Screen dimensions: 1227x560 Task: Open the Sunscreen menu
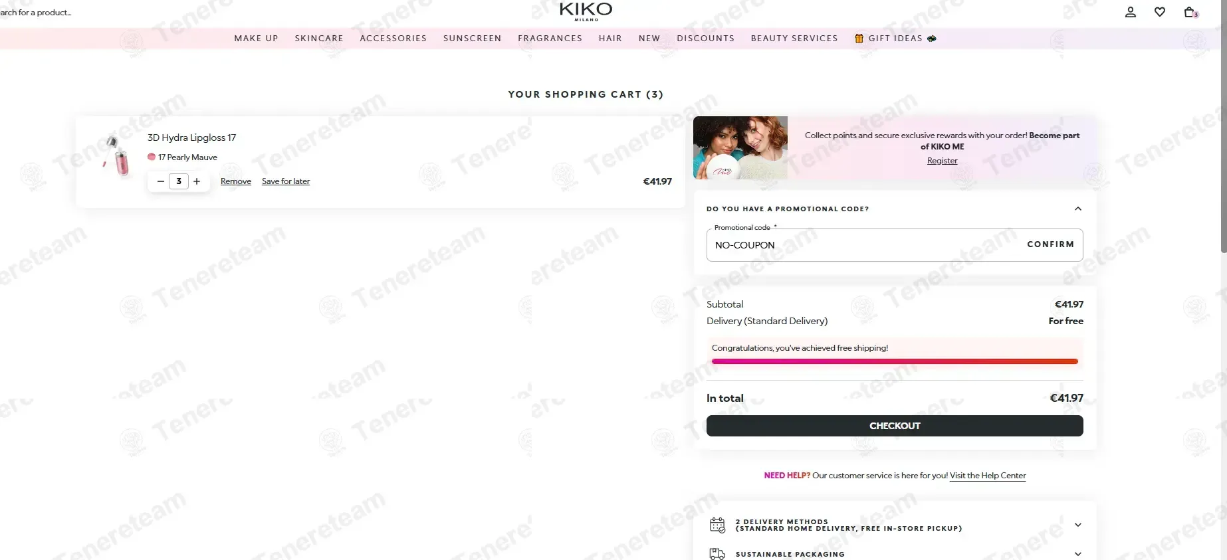tap(473, 39)
